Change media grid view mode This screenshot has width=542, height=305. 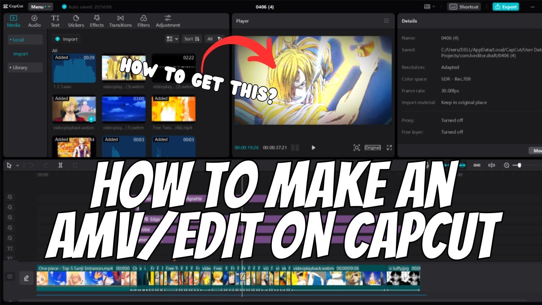pos(172,39)
